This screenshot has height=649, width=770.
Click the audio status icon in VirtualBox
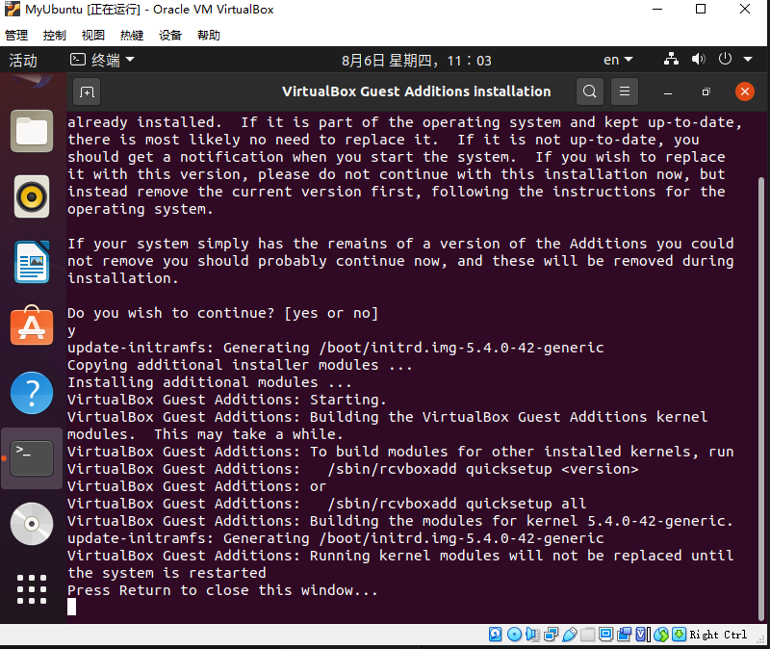pos(532,635)
